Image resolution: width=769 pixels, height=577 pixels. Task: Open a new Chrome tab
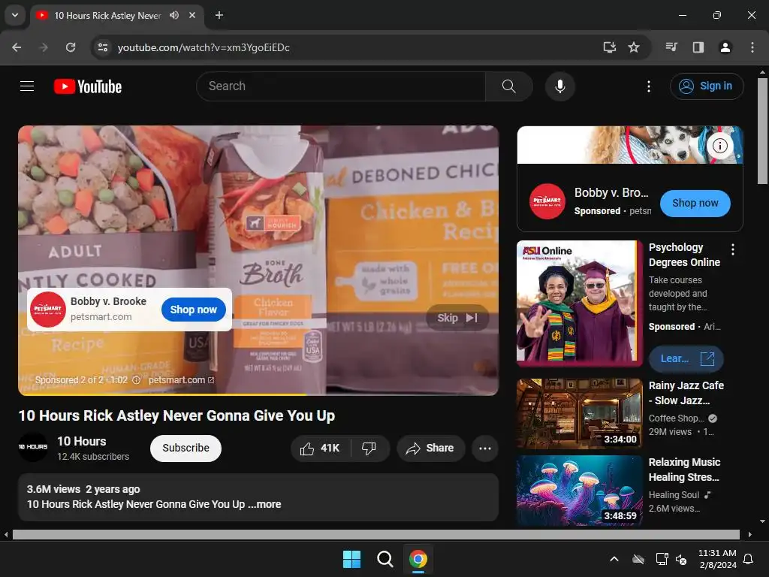pyautogui.click(x=219, y=15)
